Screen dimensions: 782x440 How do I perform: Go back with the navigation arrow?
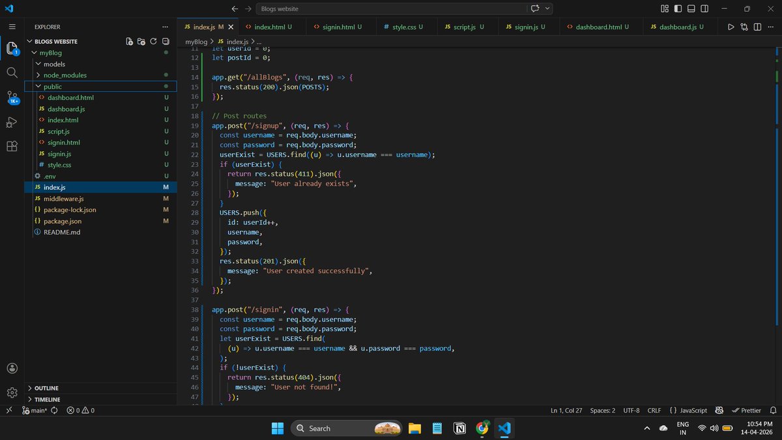(235, 8)
